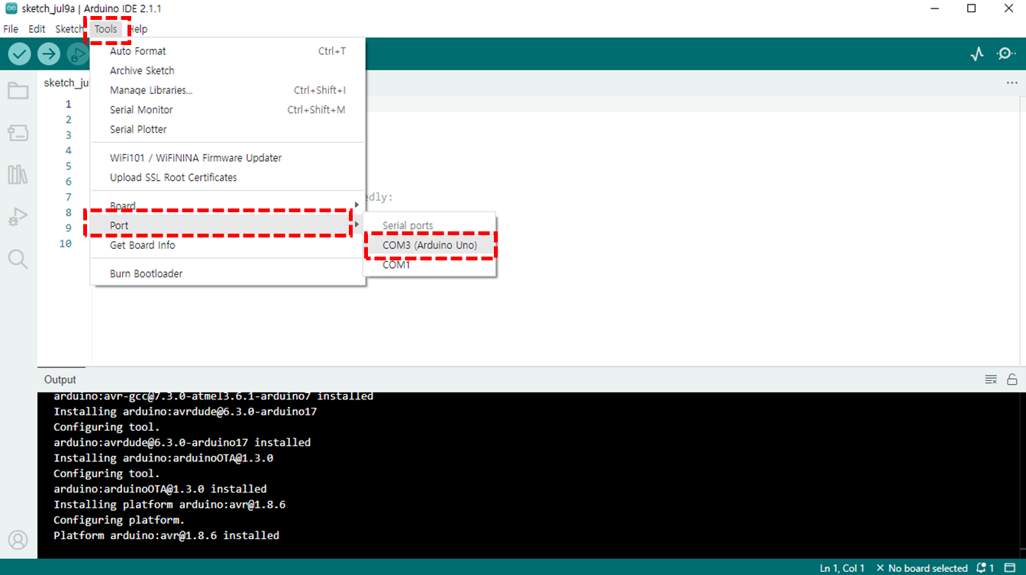Image resolution: width=1026 pixels, height=575 pixels.
Task: Select Serial Plotter menu entry
Action: coord(227,130)
